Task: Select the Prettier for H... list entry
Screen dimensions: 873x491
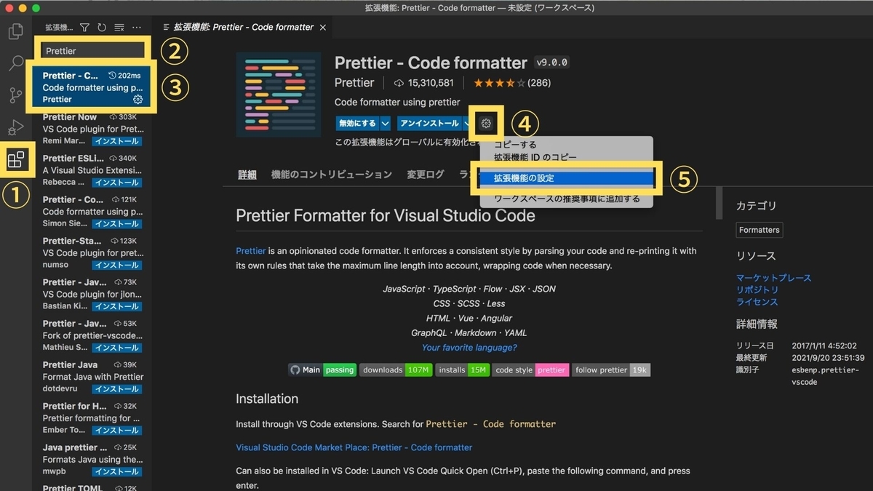Action: (92, 418)
